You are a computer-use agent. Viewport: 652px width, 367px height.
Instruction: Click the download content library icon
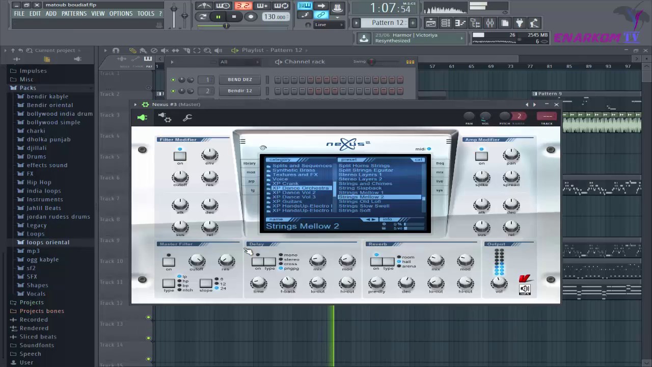pos(364,38)
